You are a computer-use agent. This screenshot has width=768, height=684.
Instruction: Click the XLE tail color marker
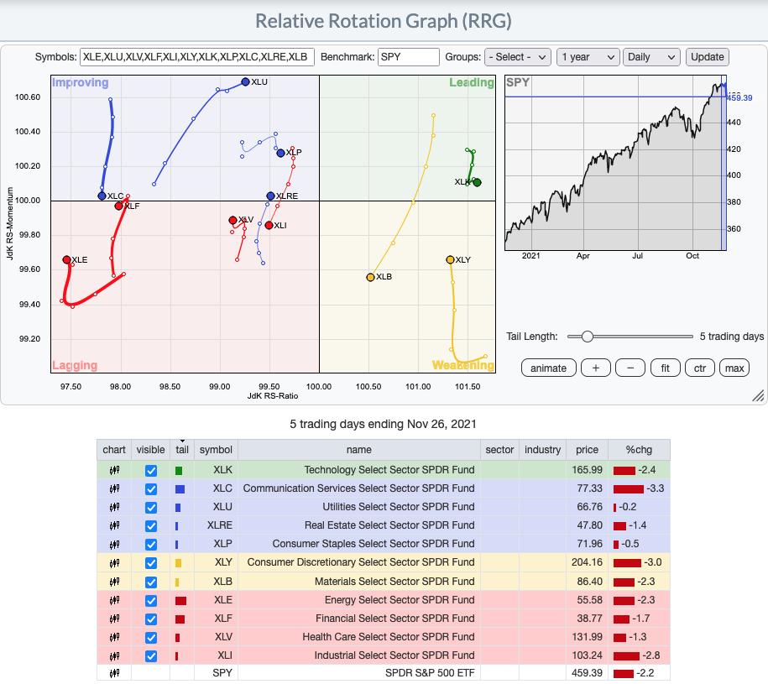point(180,600)
